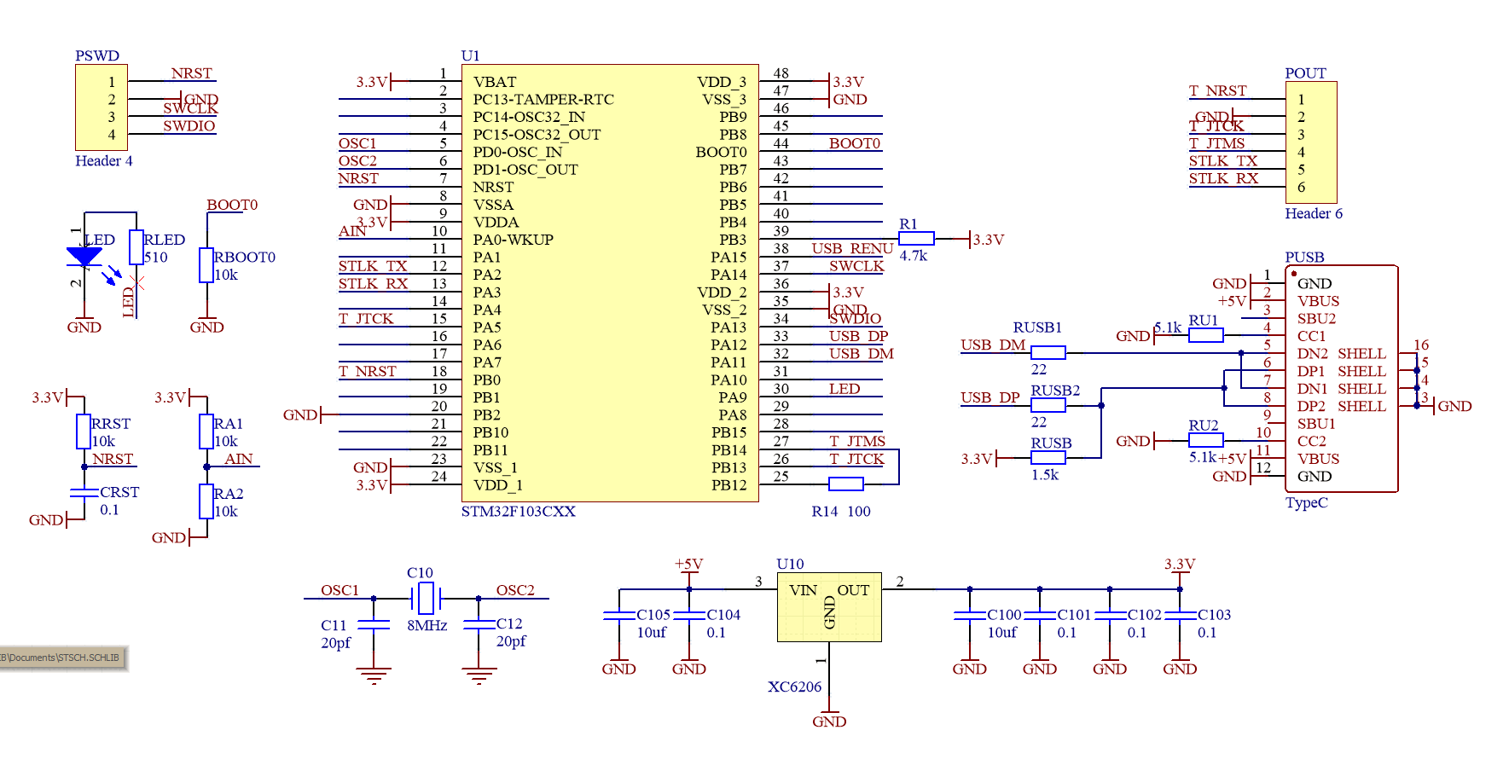Click the STLK_RX label at POUT
The image size is (1509, 759).
tap(1224, 178)
